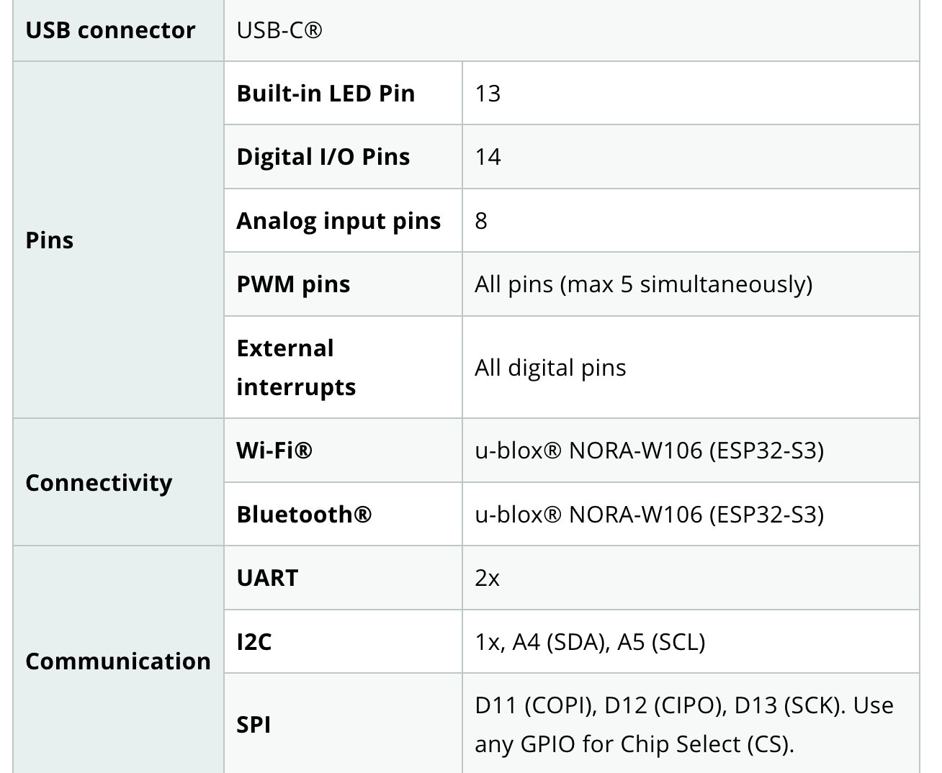Click the Pins category cell
This screenshot has width=942, height=773.
118,240
